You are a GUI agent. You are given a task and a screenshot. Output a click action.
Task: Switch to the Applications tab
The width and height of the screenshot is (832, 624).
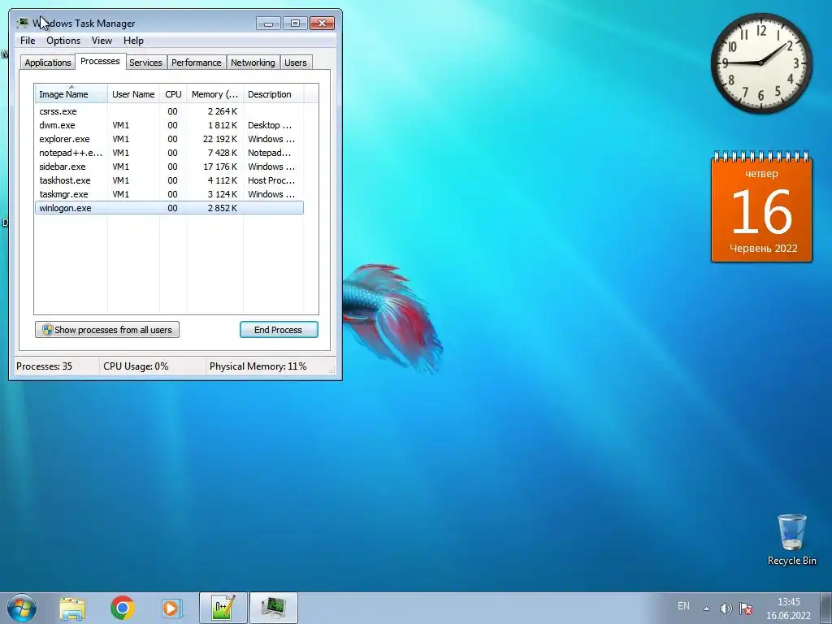(48, 63)
